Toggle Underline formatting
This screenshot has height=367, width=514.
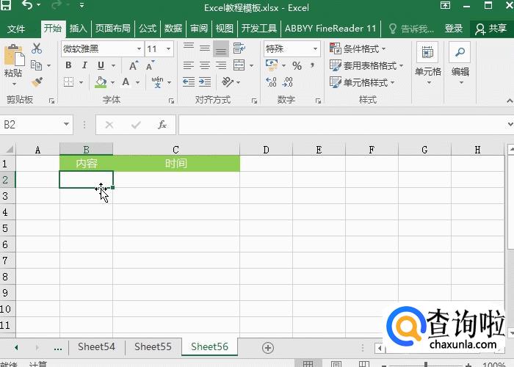coord(101,65)
